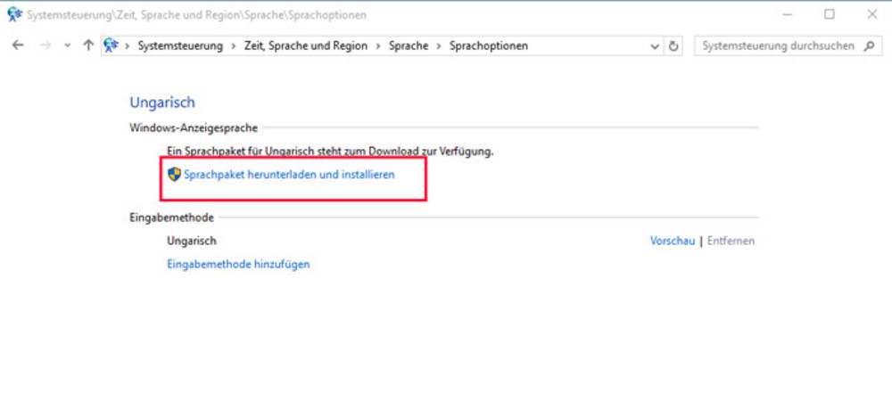Click Eingabemethode hinzufügen link
Viewport: 892px width, 394px height.
click(238, 265)
